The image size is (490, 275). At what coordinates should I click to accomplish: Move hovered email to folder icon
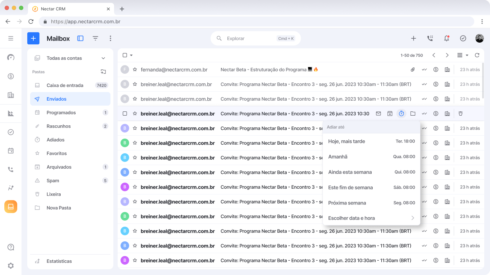pyautogui.click(x=413, y=114)
